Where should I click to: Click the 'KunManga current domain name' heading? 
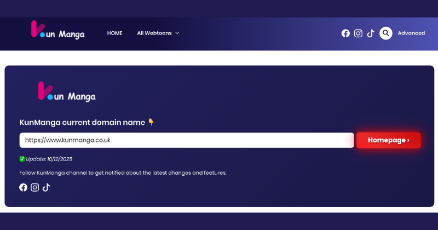tap(82, 122)
